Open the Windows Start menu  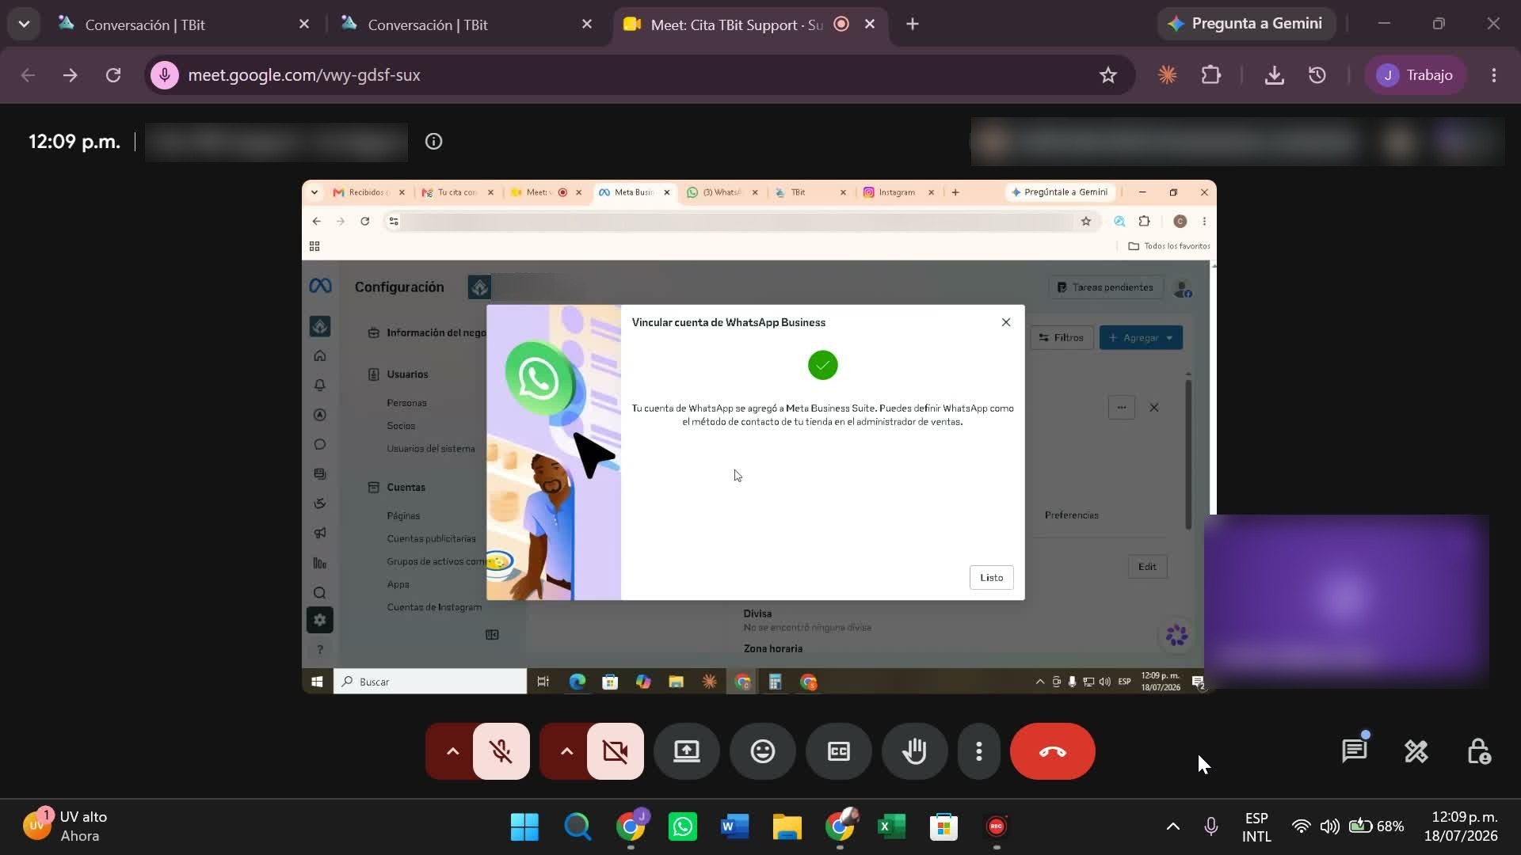[x=524, y=826]
